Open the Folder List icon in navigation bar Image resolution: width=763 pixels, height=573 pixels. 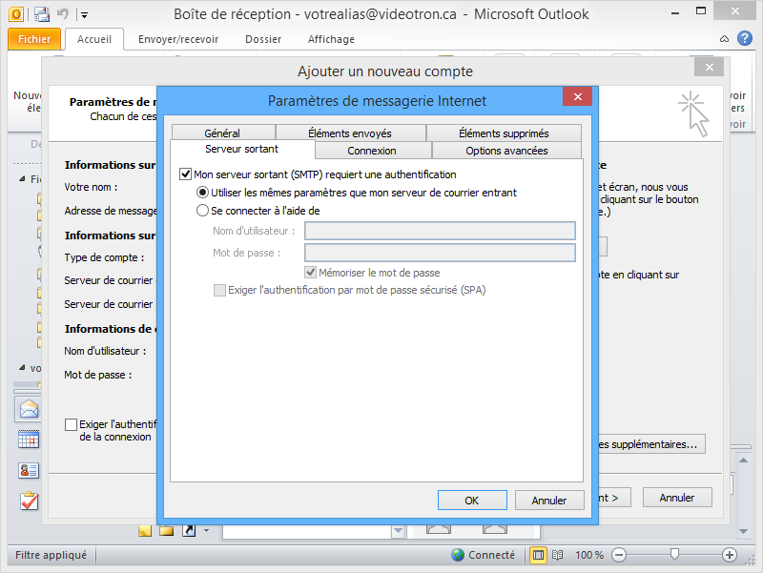(x=166, y=531)
